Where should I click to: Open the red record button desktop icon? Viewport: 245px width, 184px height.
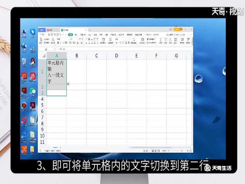tap(24, 105)
